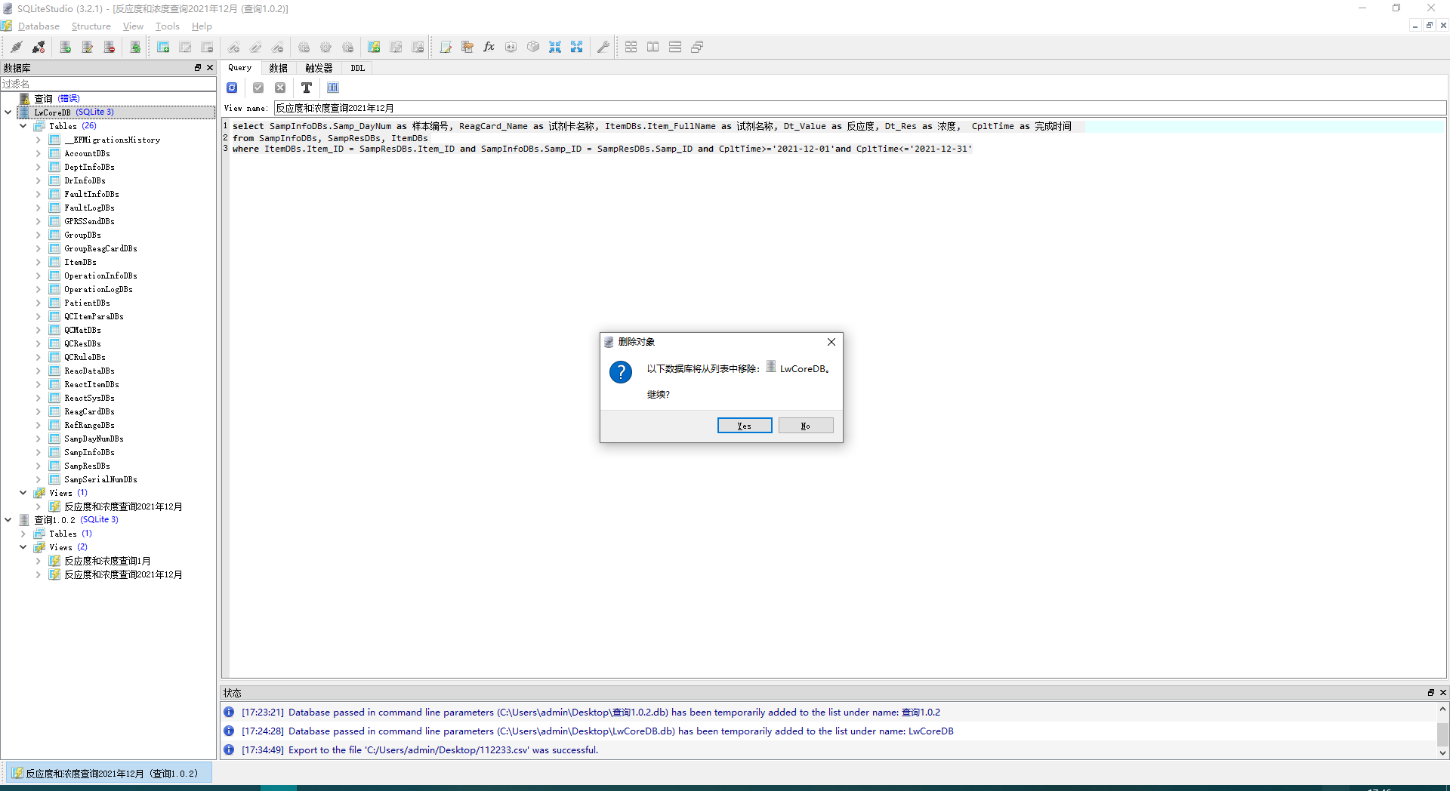Viewport: 1450px width, 791px height.
Task: Float the 数据库 panel with its undock button
Action: tap(198, 68)
